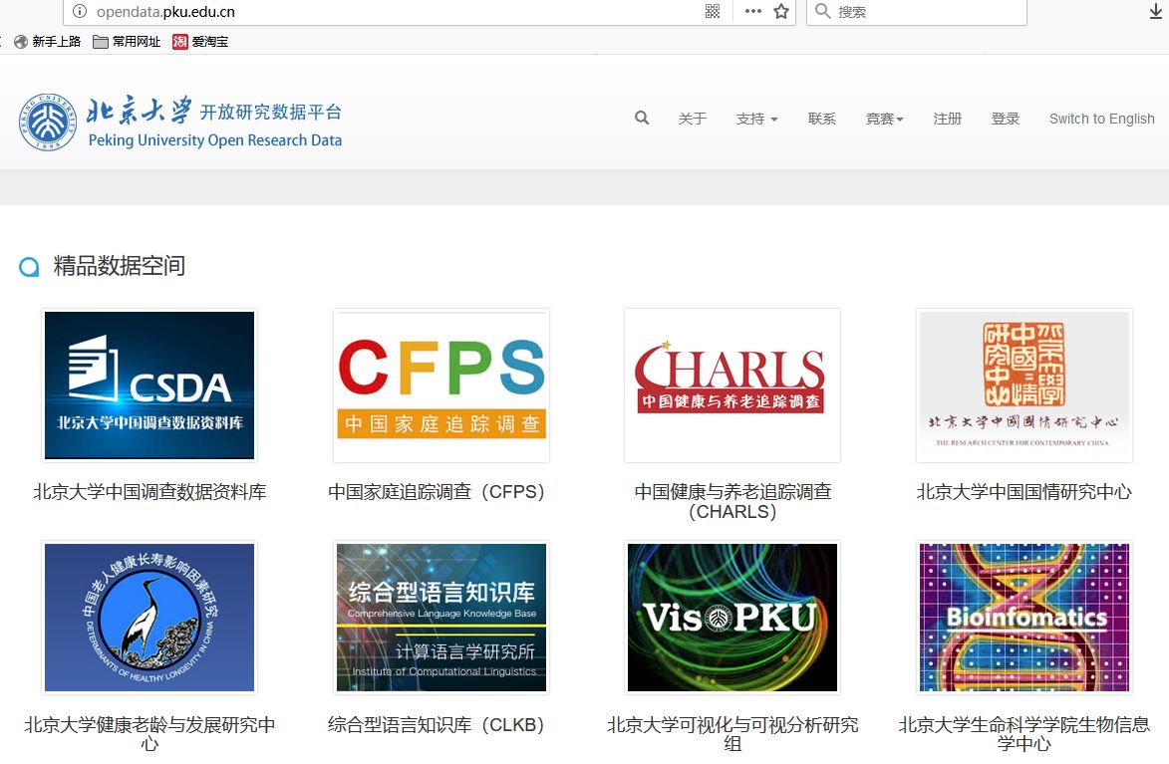
Task: Open link 综合型语言知识库（CLKB）
Action: point(441,724)
